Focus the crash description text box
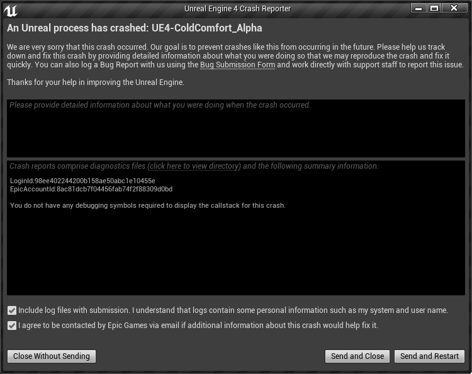The height and width of the screenshot is (374, 472). 236,128
